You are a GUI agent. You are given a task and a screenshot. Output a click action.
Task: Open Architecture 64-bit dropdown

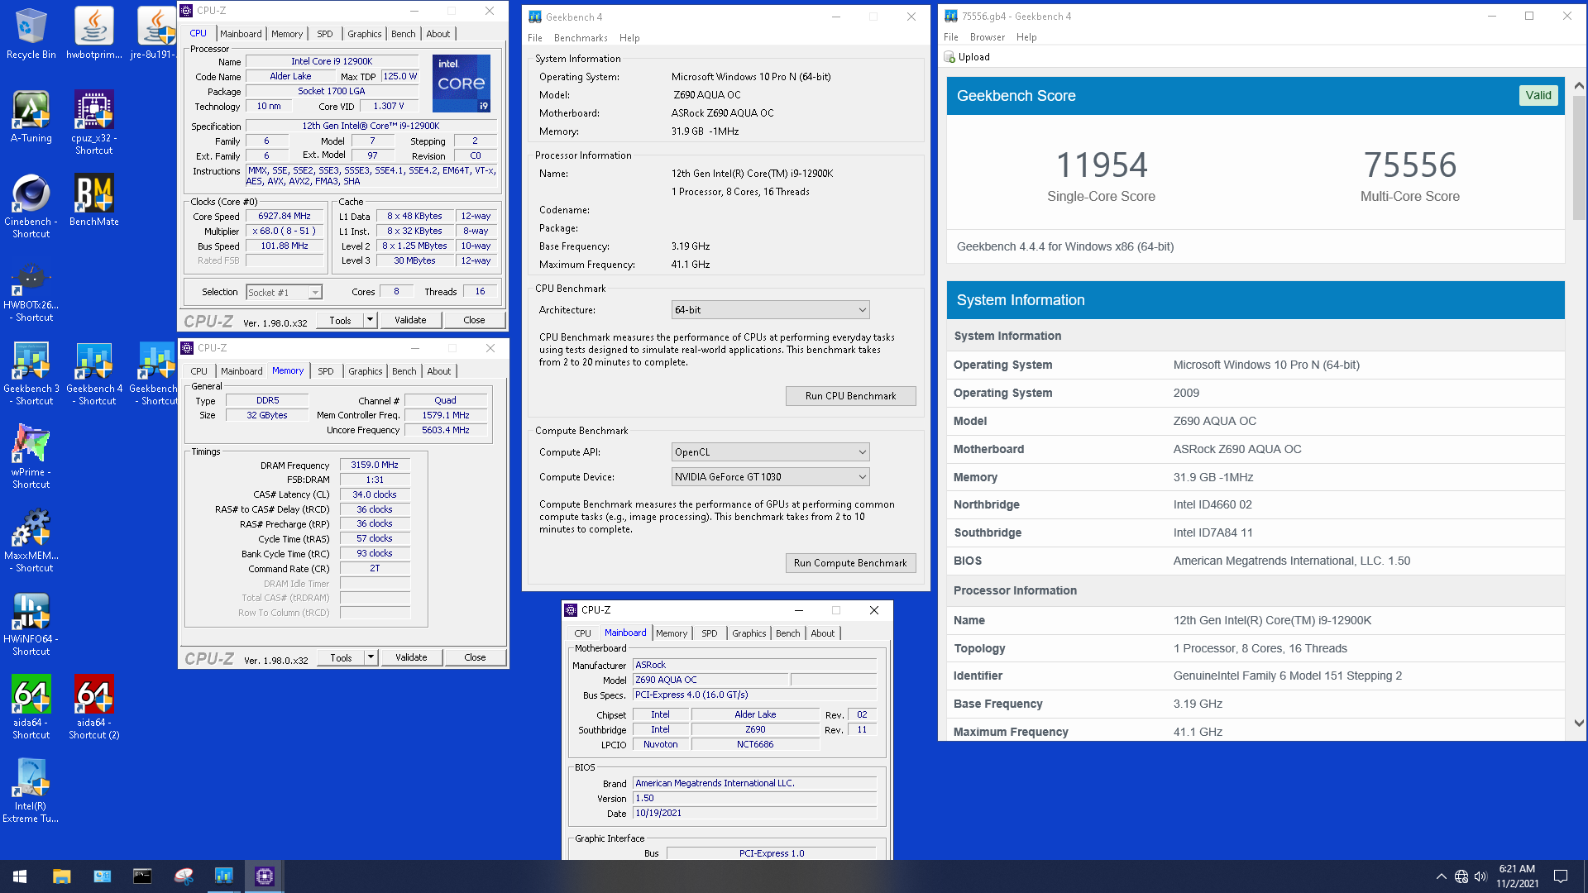point(770,310)
